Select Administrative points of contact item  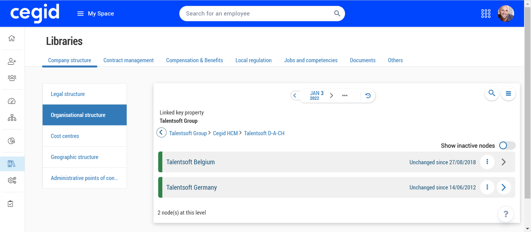coord(85,178)
